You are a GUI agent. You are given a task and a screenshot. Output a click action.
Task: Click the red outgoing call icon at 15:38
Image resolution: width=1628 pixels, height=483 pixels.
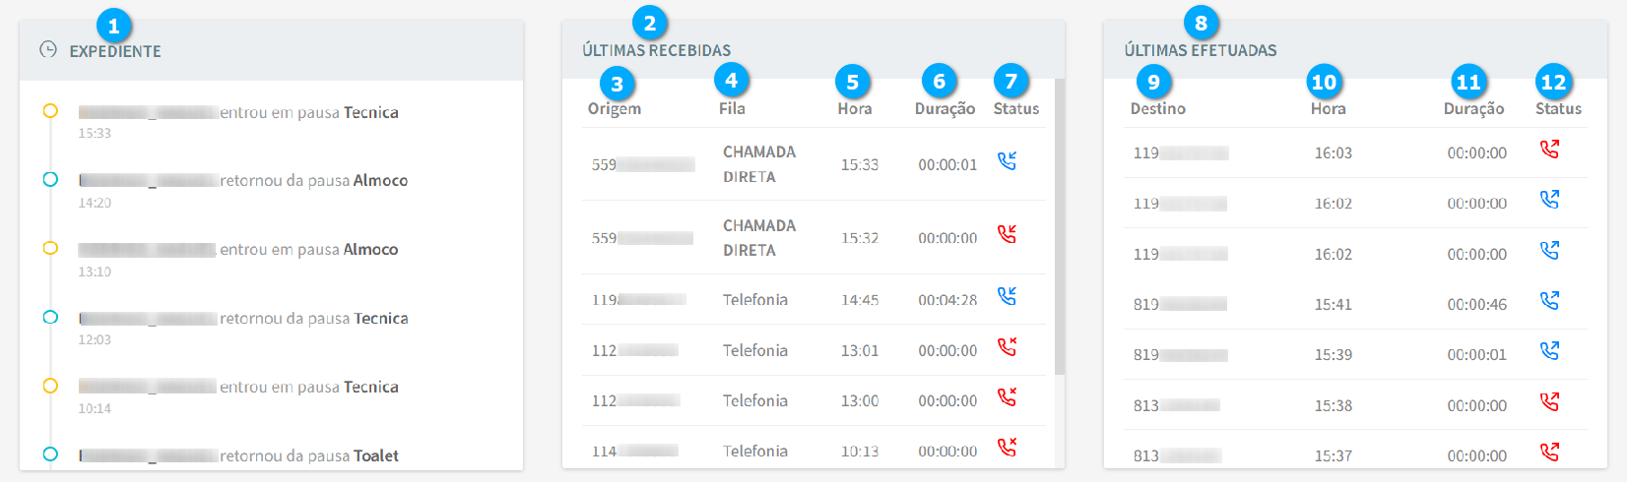click(x=1550, y=401)
